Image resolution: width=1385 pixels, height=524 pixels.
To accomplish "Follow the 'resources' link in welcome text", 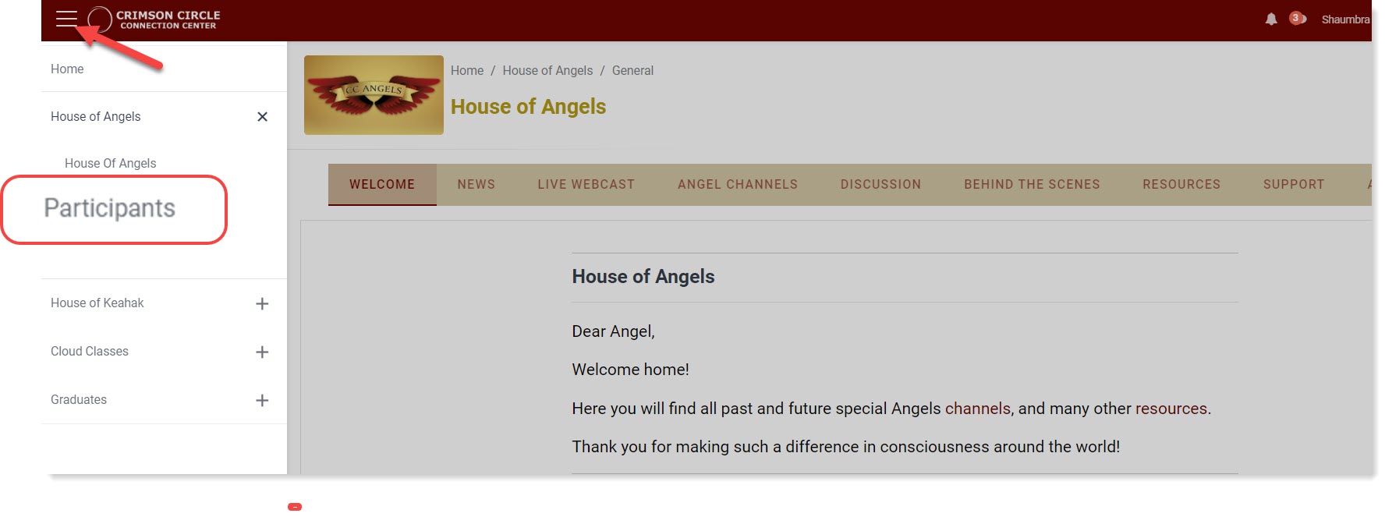I will click(x=1171, y=409).
